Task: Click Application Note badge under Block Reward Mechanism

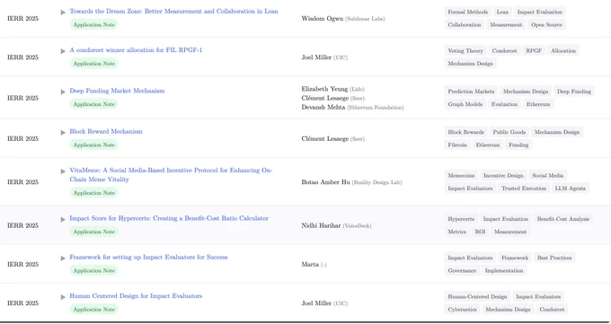Action: click(x=94, y=144)
